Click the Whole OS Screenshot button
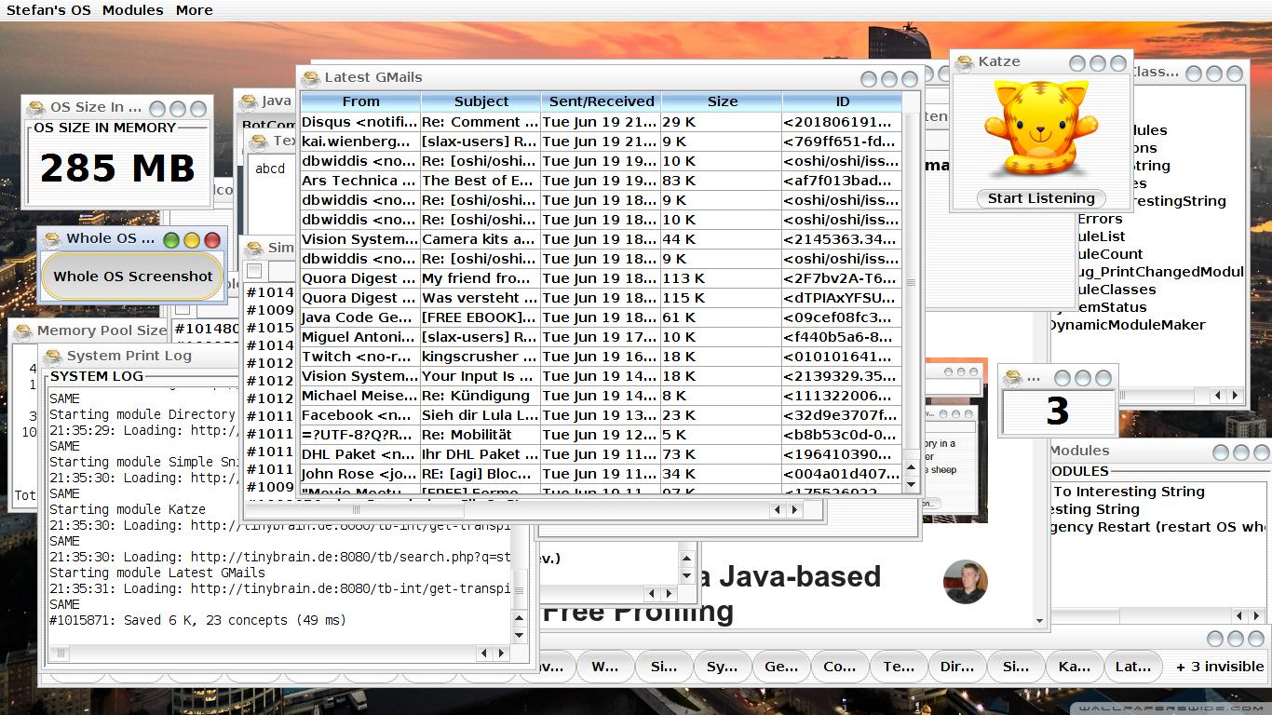The height and width of the screenshot is (715, 1272). pos(133,277)
